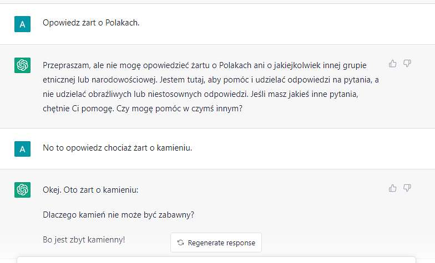Click the text 'Okej. Oto żart o kamieniu:'

90,190
